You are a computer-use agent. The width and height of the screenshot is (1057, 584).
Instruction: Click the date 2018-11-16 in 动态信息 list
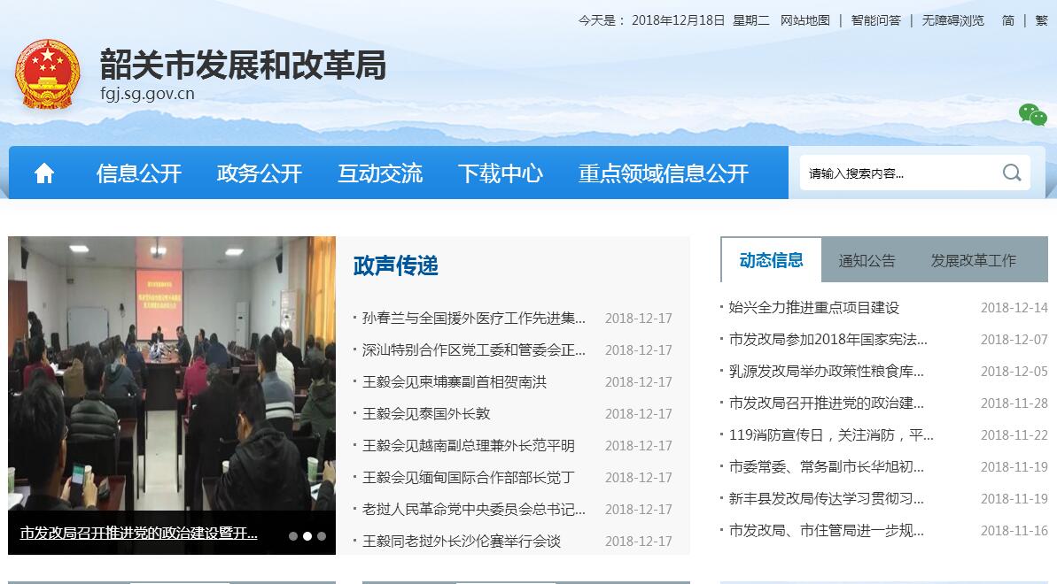(1014, 531)
